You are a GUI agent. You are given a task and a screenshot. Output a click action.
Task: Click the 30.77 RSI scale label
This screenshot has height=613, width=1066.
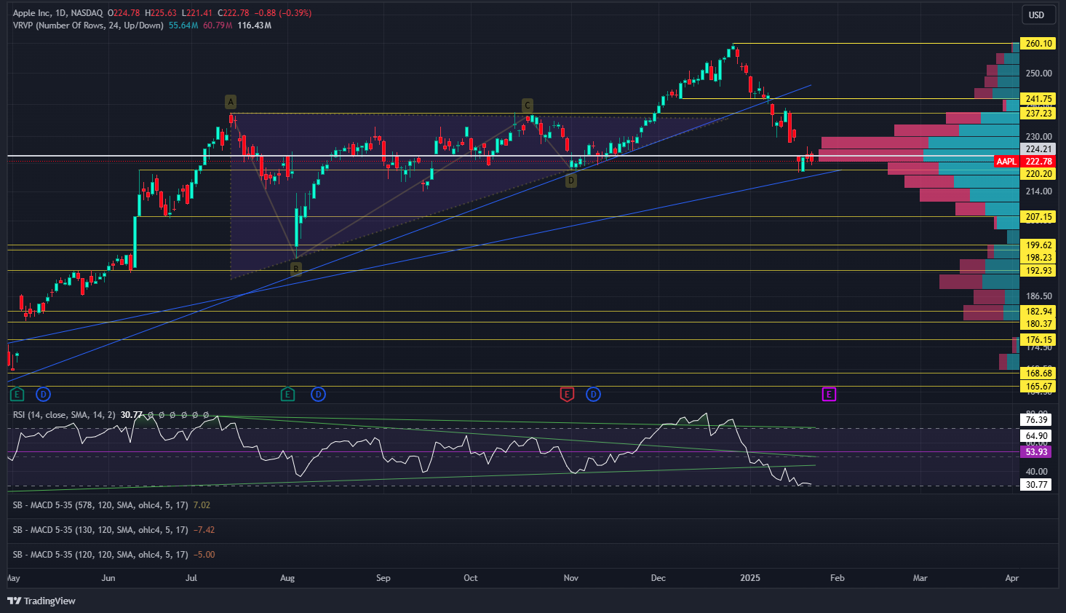coord(1036,485)
